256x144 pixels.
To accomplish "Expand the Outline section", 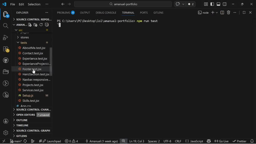I will [32, 120].
